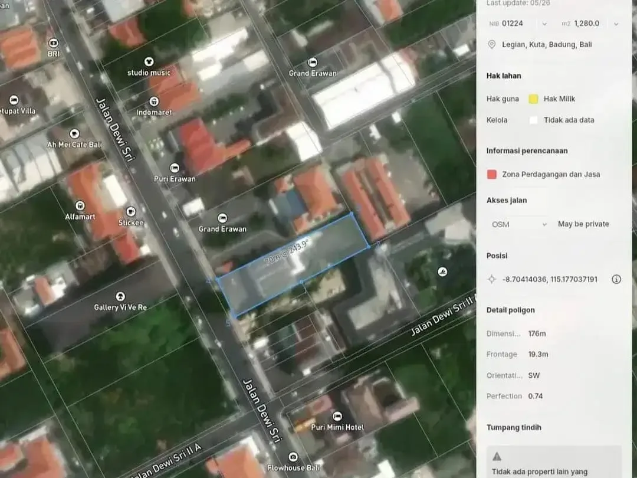Select the studio music map marker
637x478 pixels.
coord(149,61)
